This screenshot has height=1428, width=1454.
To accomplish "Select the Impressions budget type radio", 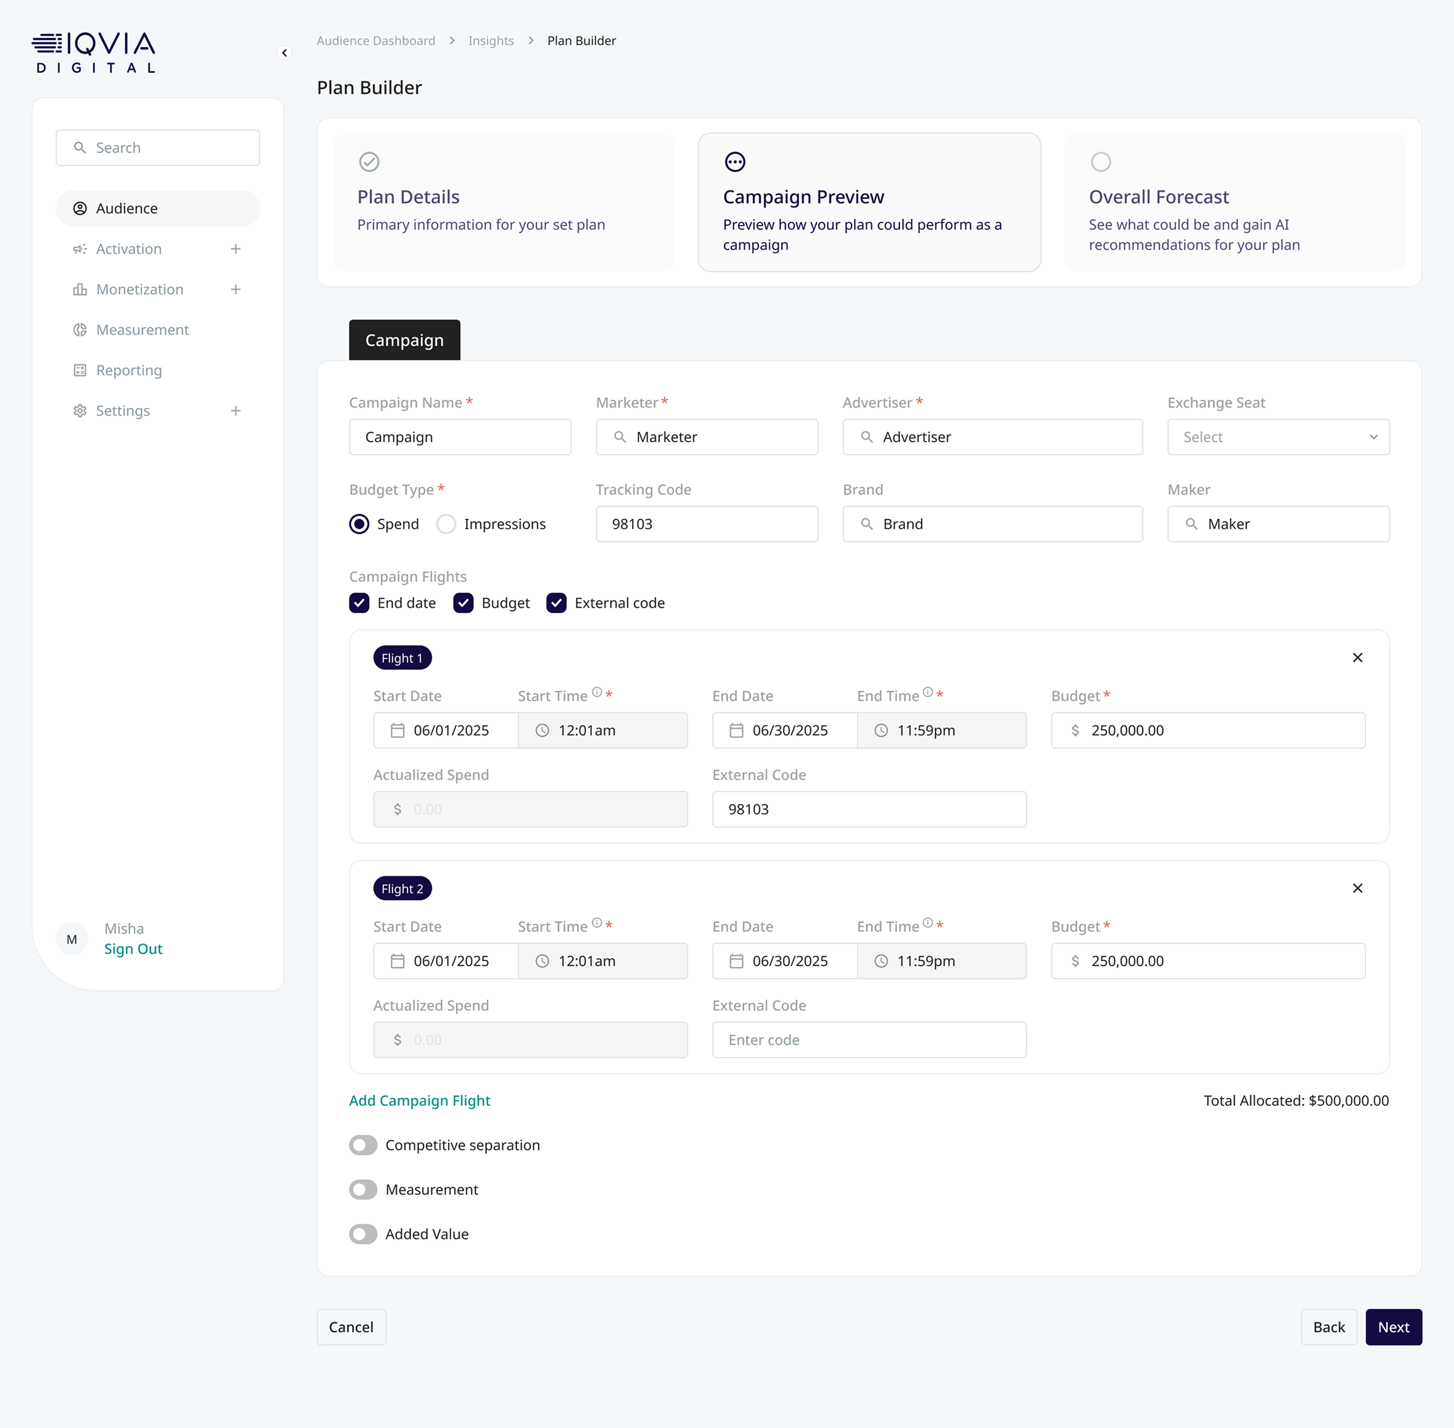I will [x=447, y=524].
